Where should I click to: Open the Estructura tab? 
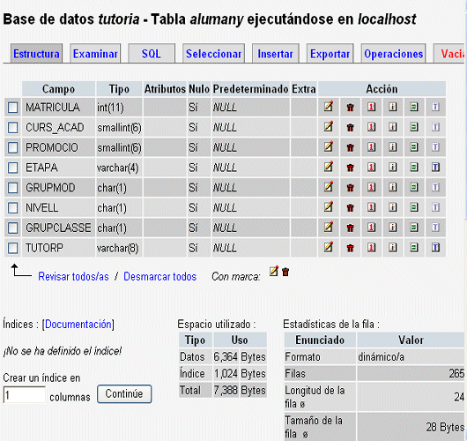pyautogui.click(x=36, y=54)
